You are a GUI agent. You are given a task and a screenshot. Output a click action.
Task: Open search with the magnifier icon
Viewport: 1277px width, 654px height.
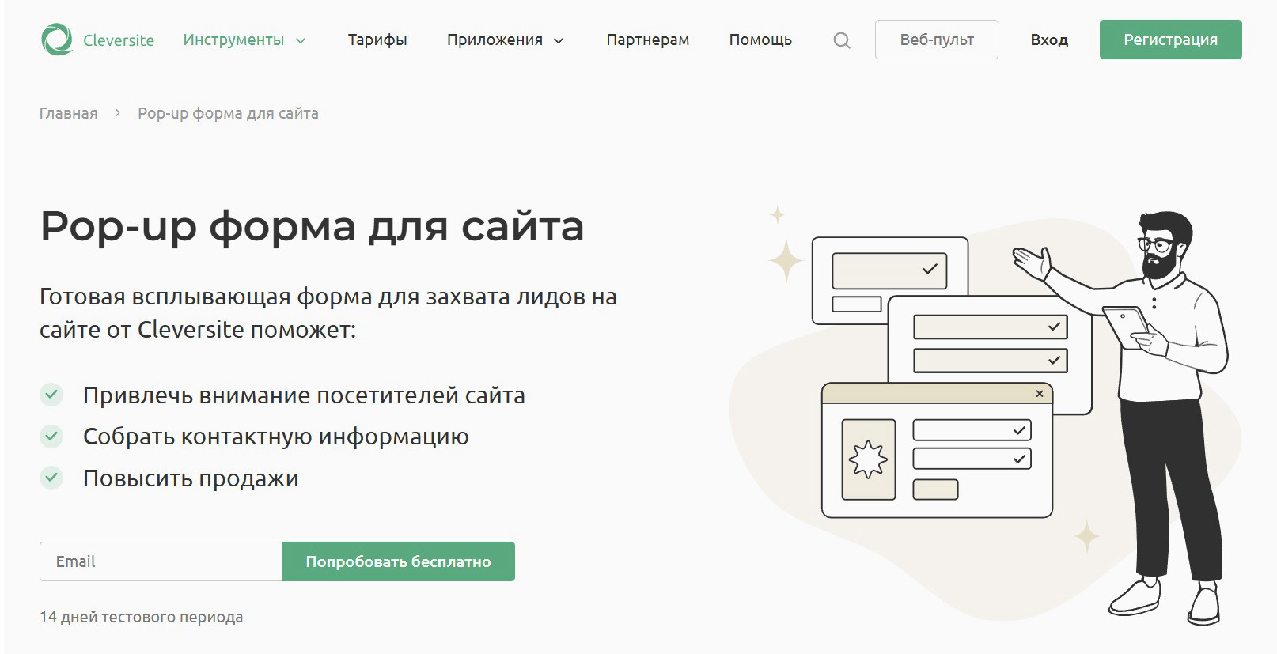pos(842,40)
